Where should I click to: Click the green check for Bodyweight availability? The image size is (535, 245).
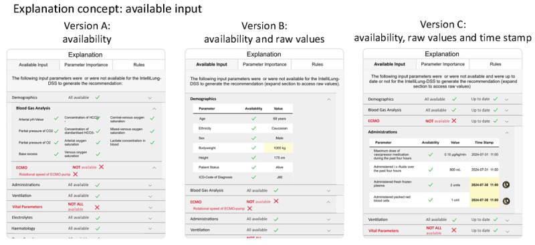pyautogui.click(x=253, y=148)
